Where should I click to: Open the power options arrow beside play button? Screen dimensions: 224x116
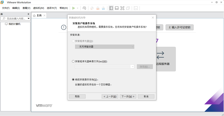click(78, 8)
